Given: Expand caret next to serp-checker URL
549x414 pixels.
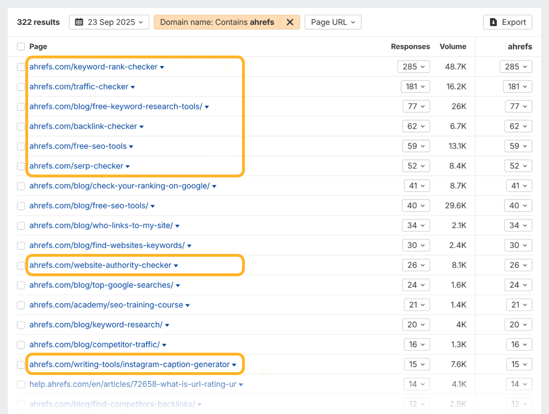Looking at the screenshot, I should [127, 167].
